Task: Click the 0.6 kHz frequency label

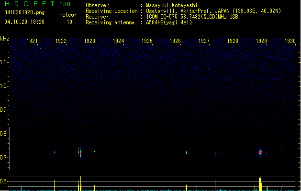Action: click(4, 181)
